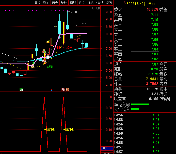
Task: Click the orange fruit icon above the candlestick
Action: point(48,41)
